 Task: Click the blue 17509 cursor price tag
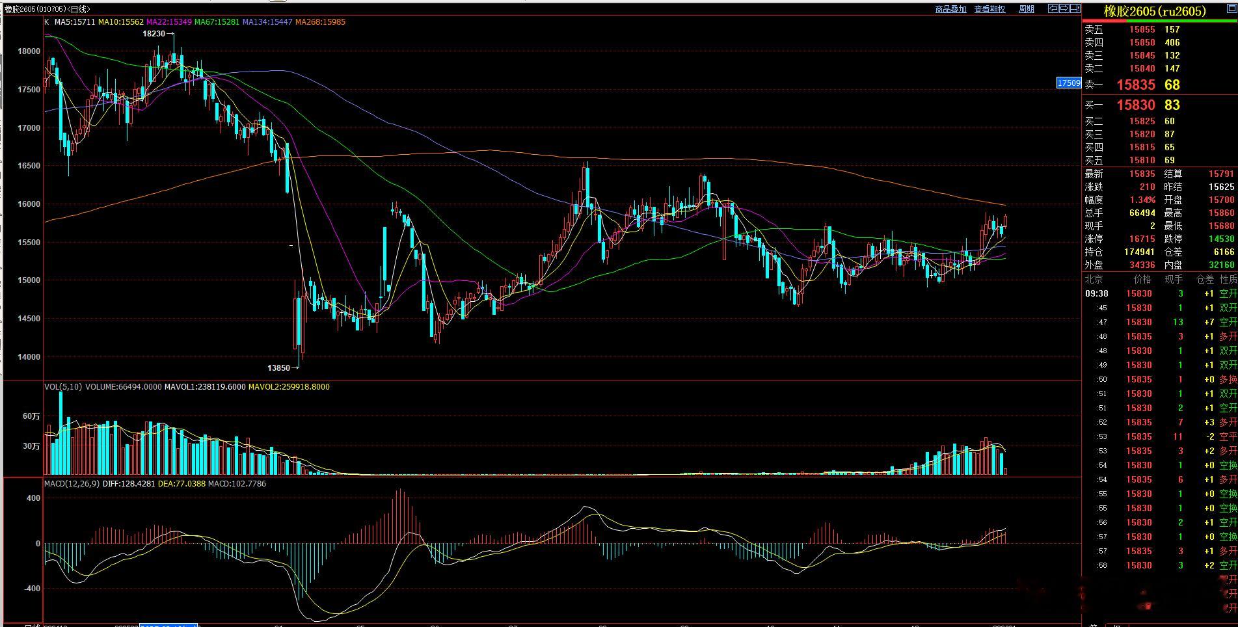coord(1068,83)
